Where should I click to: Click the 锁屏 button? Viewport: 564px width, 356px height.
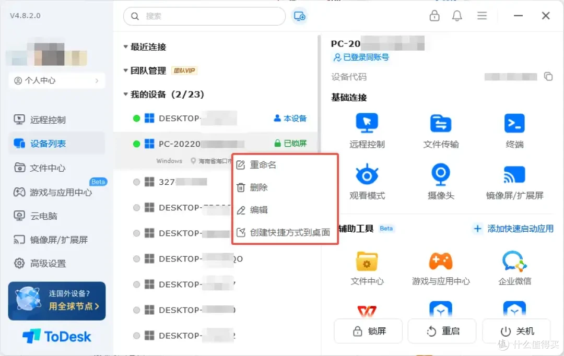pos(368,331)
